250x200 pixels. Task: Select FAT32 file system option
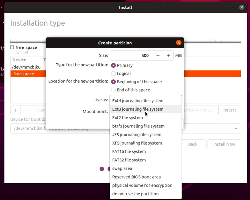coord(146,160)
